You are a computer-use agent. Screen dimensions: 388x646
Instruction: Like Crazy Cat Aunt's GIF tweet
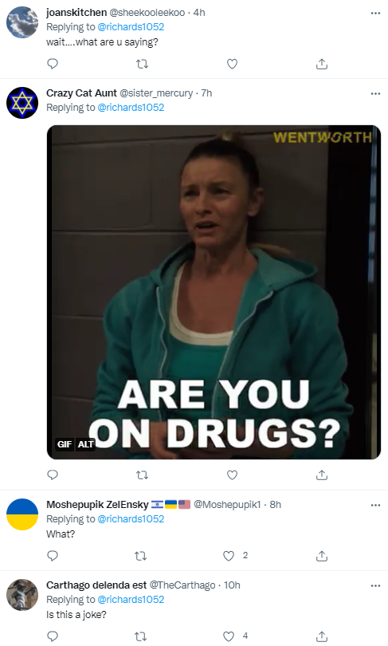(x=232, y=475)
